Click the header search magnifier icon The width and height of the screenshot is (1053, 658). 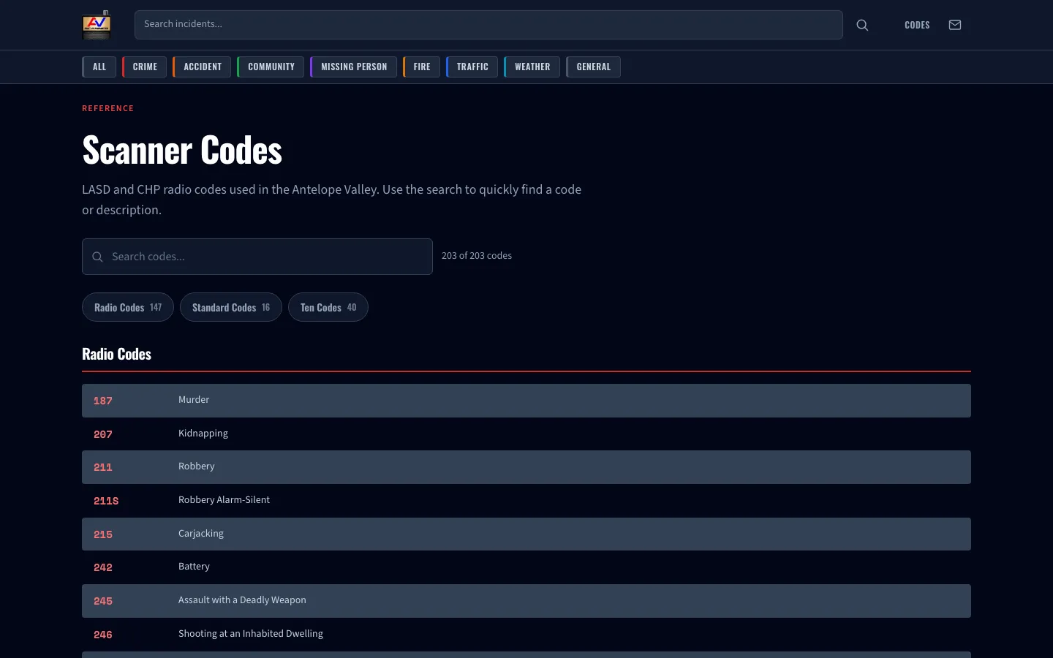[x=862, y=24]
